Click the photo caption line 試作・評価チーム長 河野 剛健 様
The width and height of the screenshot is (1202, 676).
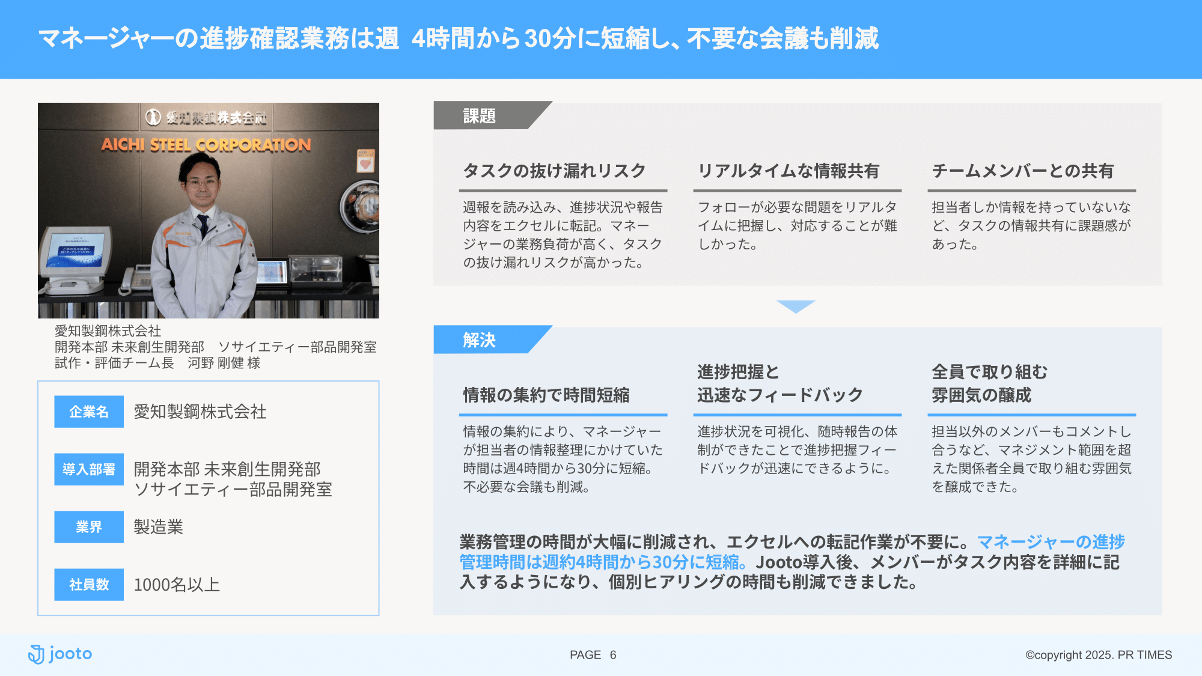pos(157,363)
